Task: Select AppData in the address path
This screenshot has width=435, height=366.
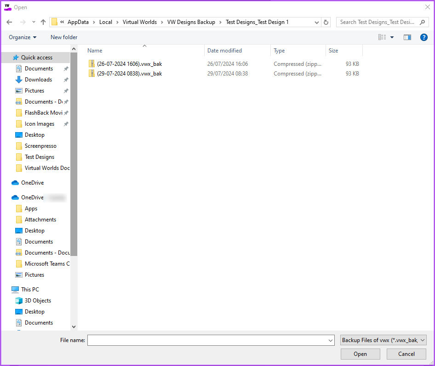Action: [78, 22]
